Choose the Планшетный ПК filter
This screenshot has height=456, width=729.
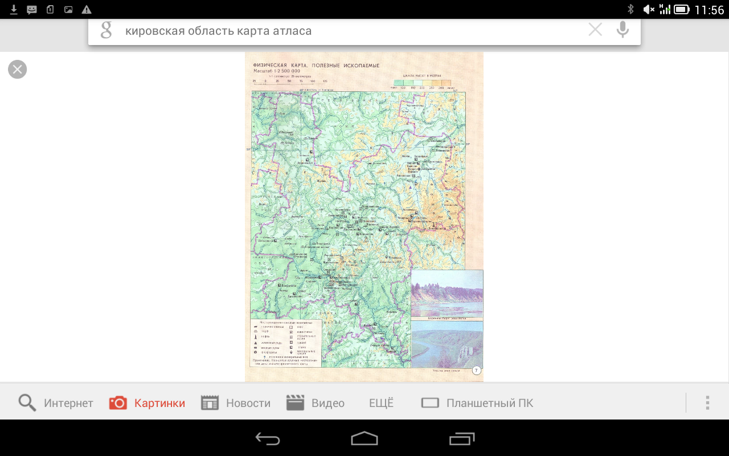click(477, 403)
